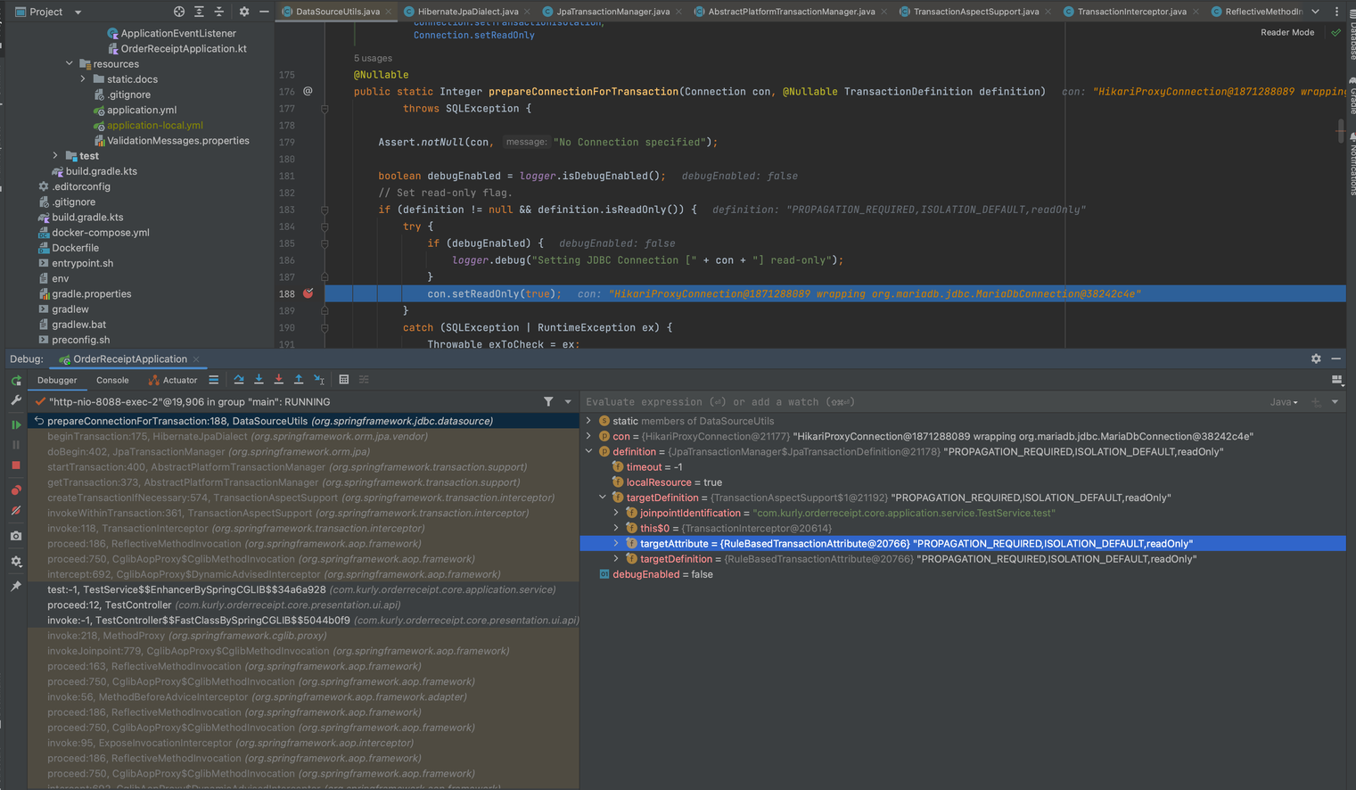1356x790 pixels.
Task: Collapse the resources folder
Action: [70, 64]
